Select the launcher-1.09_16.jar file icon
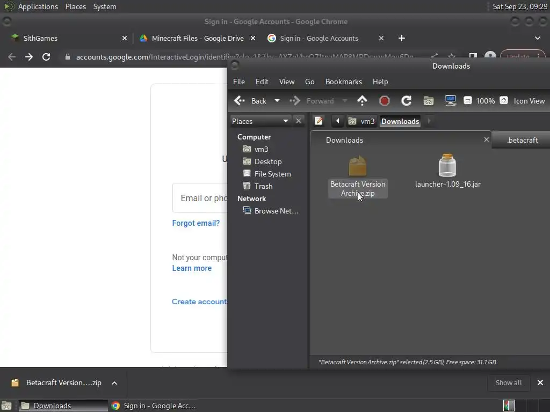Viewport: 550px width, 412px height. [447, 165]
